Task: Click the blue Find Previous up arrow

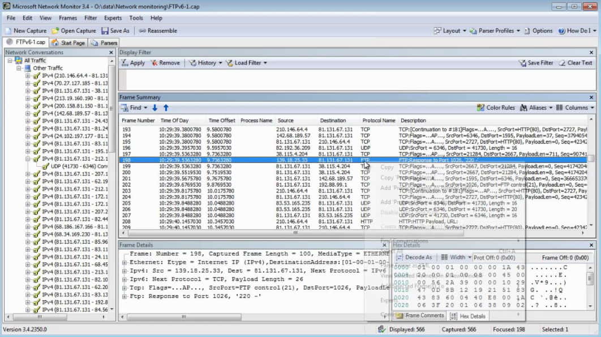Action: point(166,108)
